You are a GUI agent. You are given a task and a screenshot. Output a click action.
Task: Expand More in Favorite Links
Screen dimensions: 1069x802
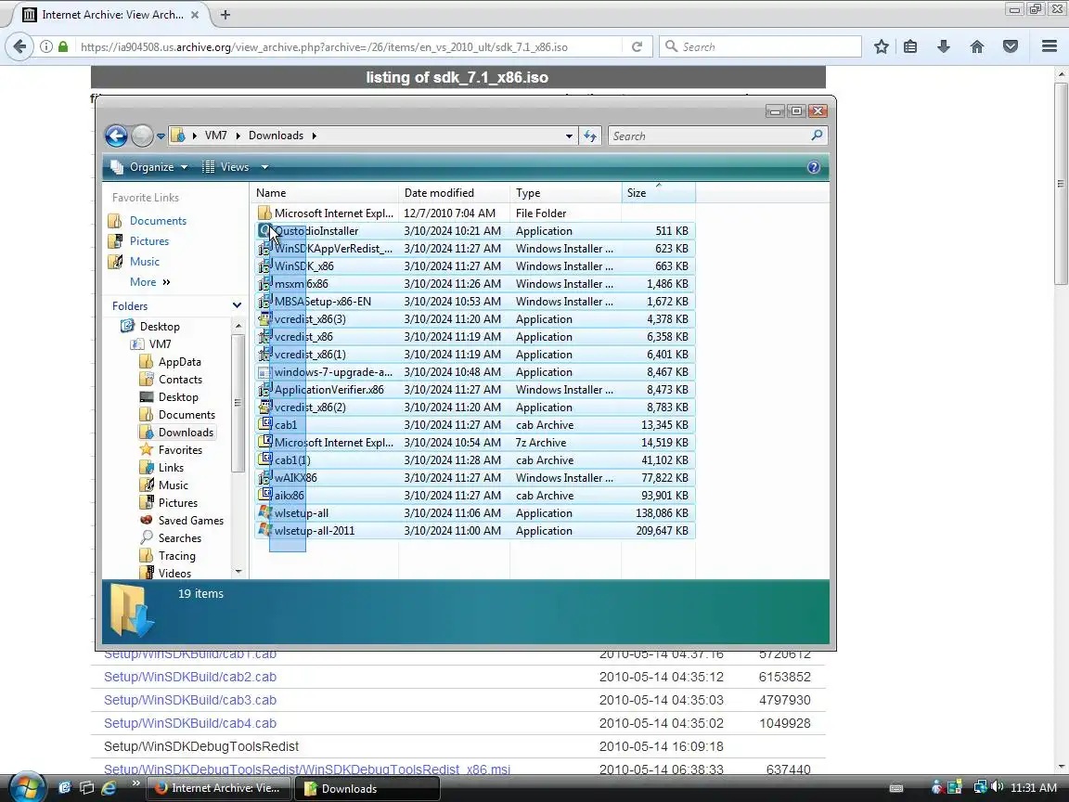(149, 282)
